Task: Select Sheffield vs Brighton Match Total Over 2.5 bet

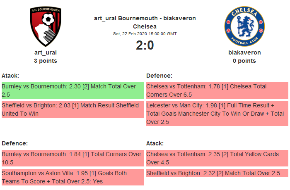Action: [x=217, y=173]
